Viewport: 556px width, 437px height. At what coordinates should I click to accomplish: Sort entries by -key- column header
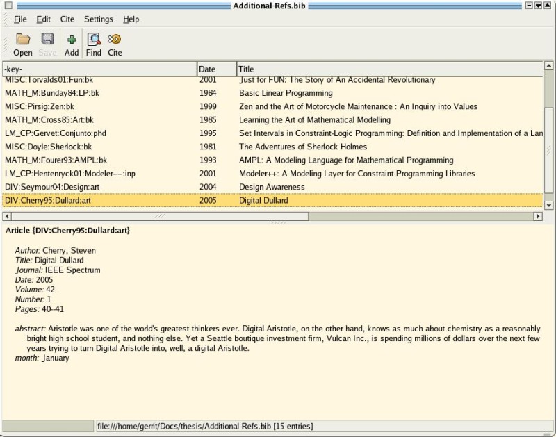99,69
